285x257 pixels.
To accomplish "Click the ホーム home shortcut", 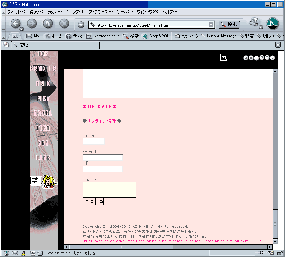I will pyautogui.click(x=54, y=36).
